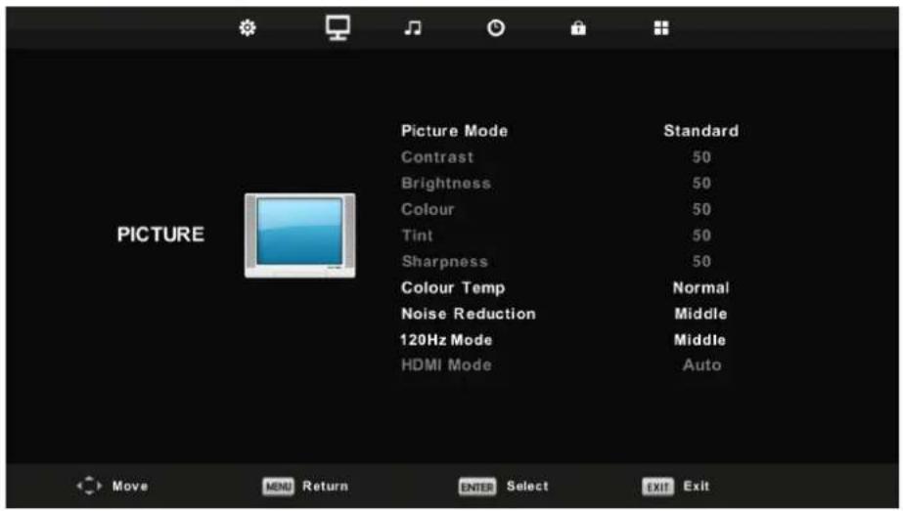Click the Tint label
The image size is (903, 511).
pos(417,235)
